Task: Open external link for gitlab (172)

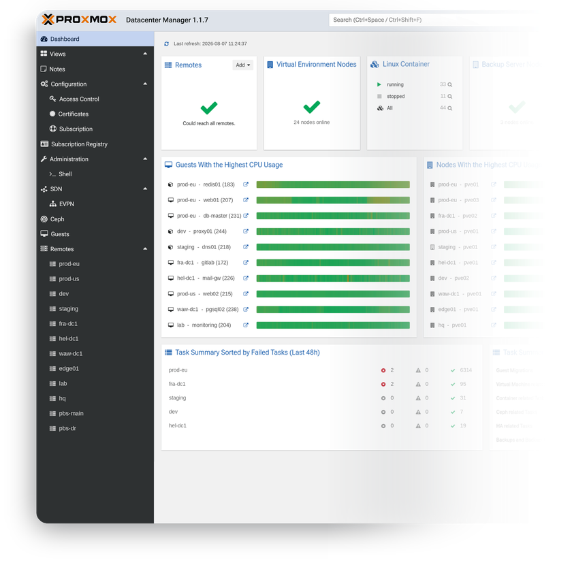Action: pyautogui.click(x=246, y=263)
